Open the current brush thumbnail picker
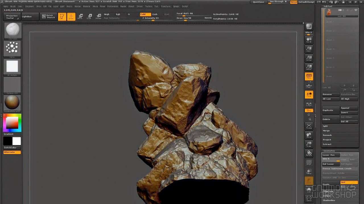The image size is (364, 204). pos(12,31)
